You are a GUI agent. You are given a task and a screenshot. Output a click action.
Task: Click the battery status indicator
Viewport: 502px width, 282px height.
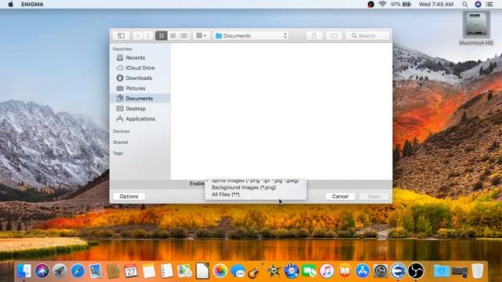(401, 4)
